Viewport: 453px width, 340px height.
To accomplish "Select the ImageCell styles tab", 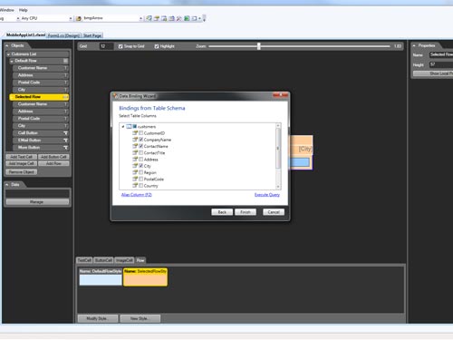I will point(124,260).
